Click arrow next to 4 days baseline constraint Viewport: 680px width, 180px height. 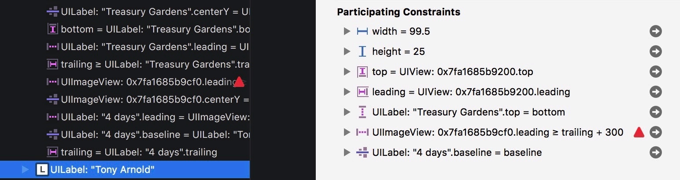point(656,152)
